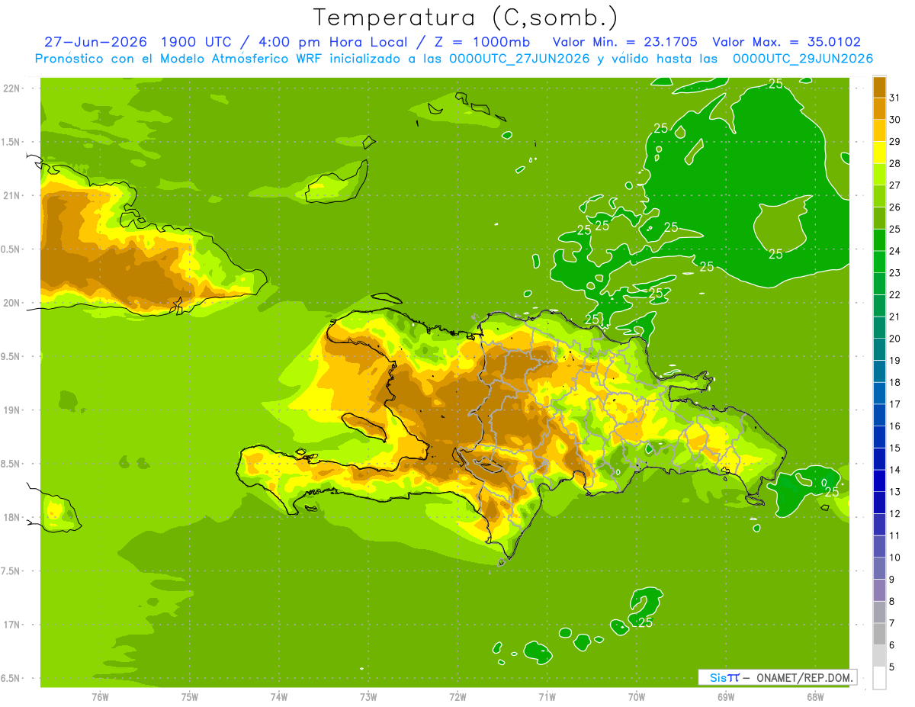Screen dimensions: 915x707
Task: Click the '18N' latitude axis label
Action: [11, 517]
